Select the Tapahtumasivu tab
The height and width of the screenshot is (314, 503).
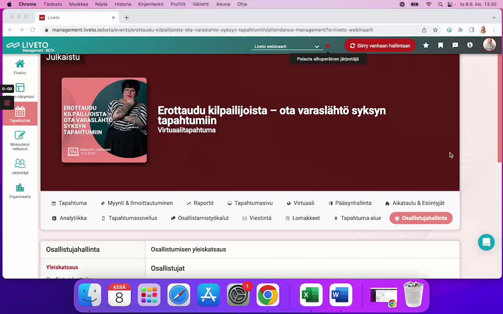250,203
